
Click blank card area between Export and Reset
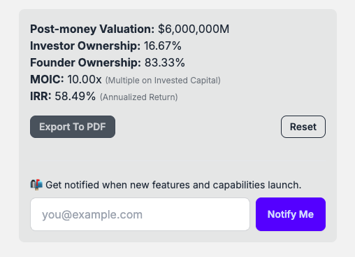pos(198,127)
